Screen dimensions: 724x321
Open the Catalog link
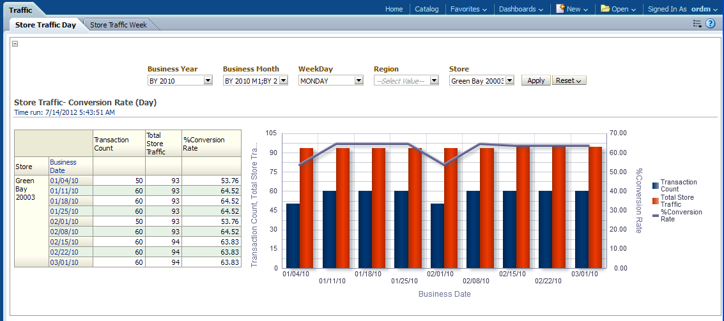point(427,9)
